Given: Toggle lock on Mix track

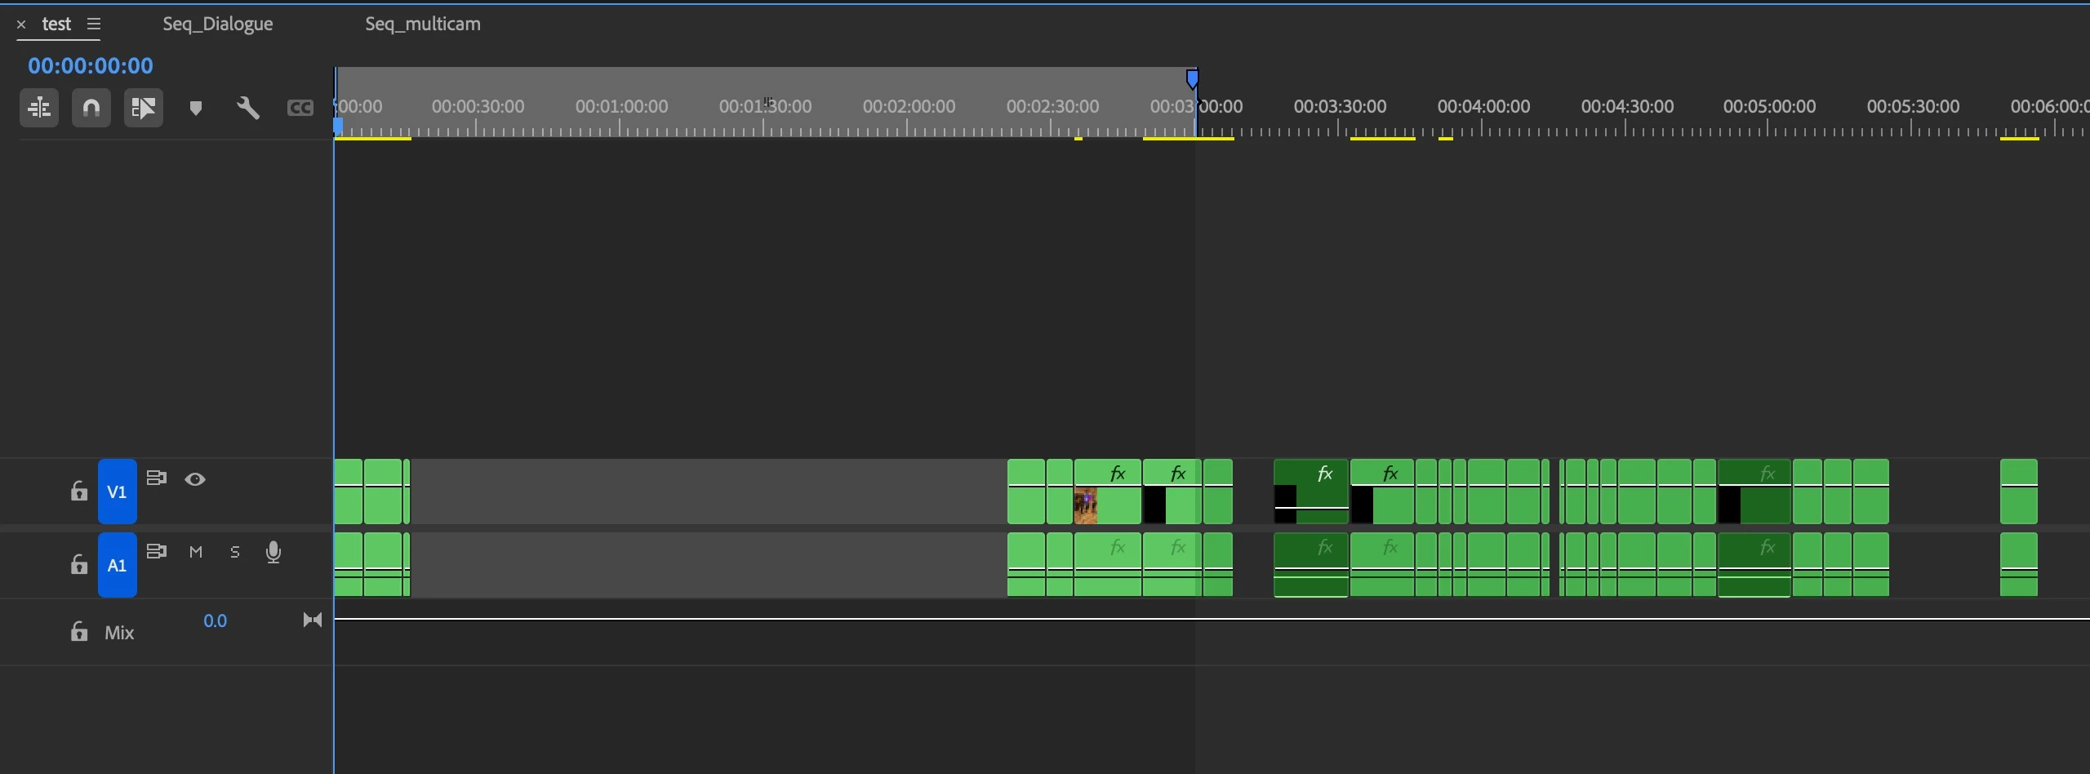Looking at the screenshot, I should click(78, 631).
